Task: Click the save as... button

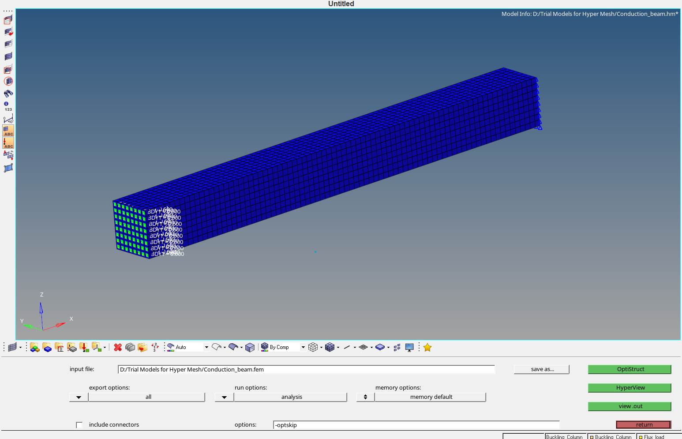Action: (x=542, y=369)
